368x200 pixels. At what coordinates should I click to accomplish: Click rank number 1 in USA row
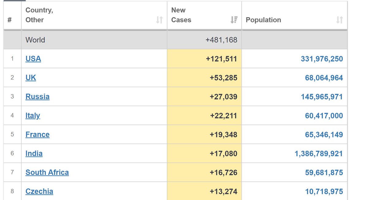click(12, 59)
